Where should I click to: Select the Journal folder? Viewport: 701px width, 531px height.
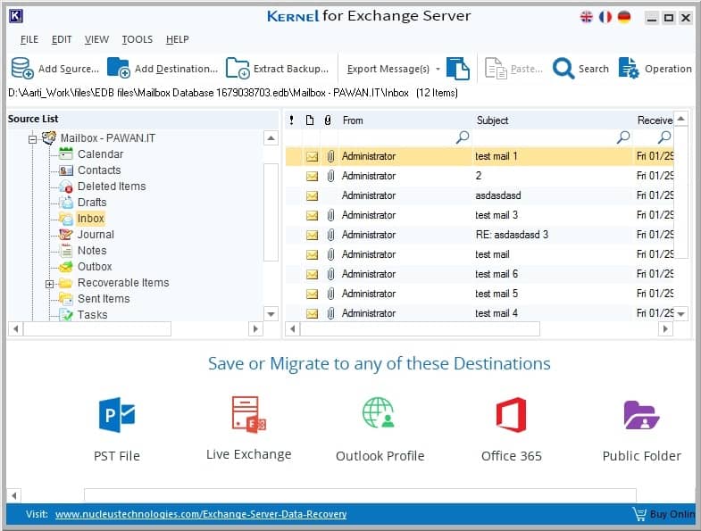tap(96, 235)
